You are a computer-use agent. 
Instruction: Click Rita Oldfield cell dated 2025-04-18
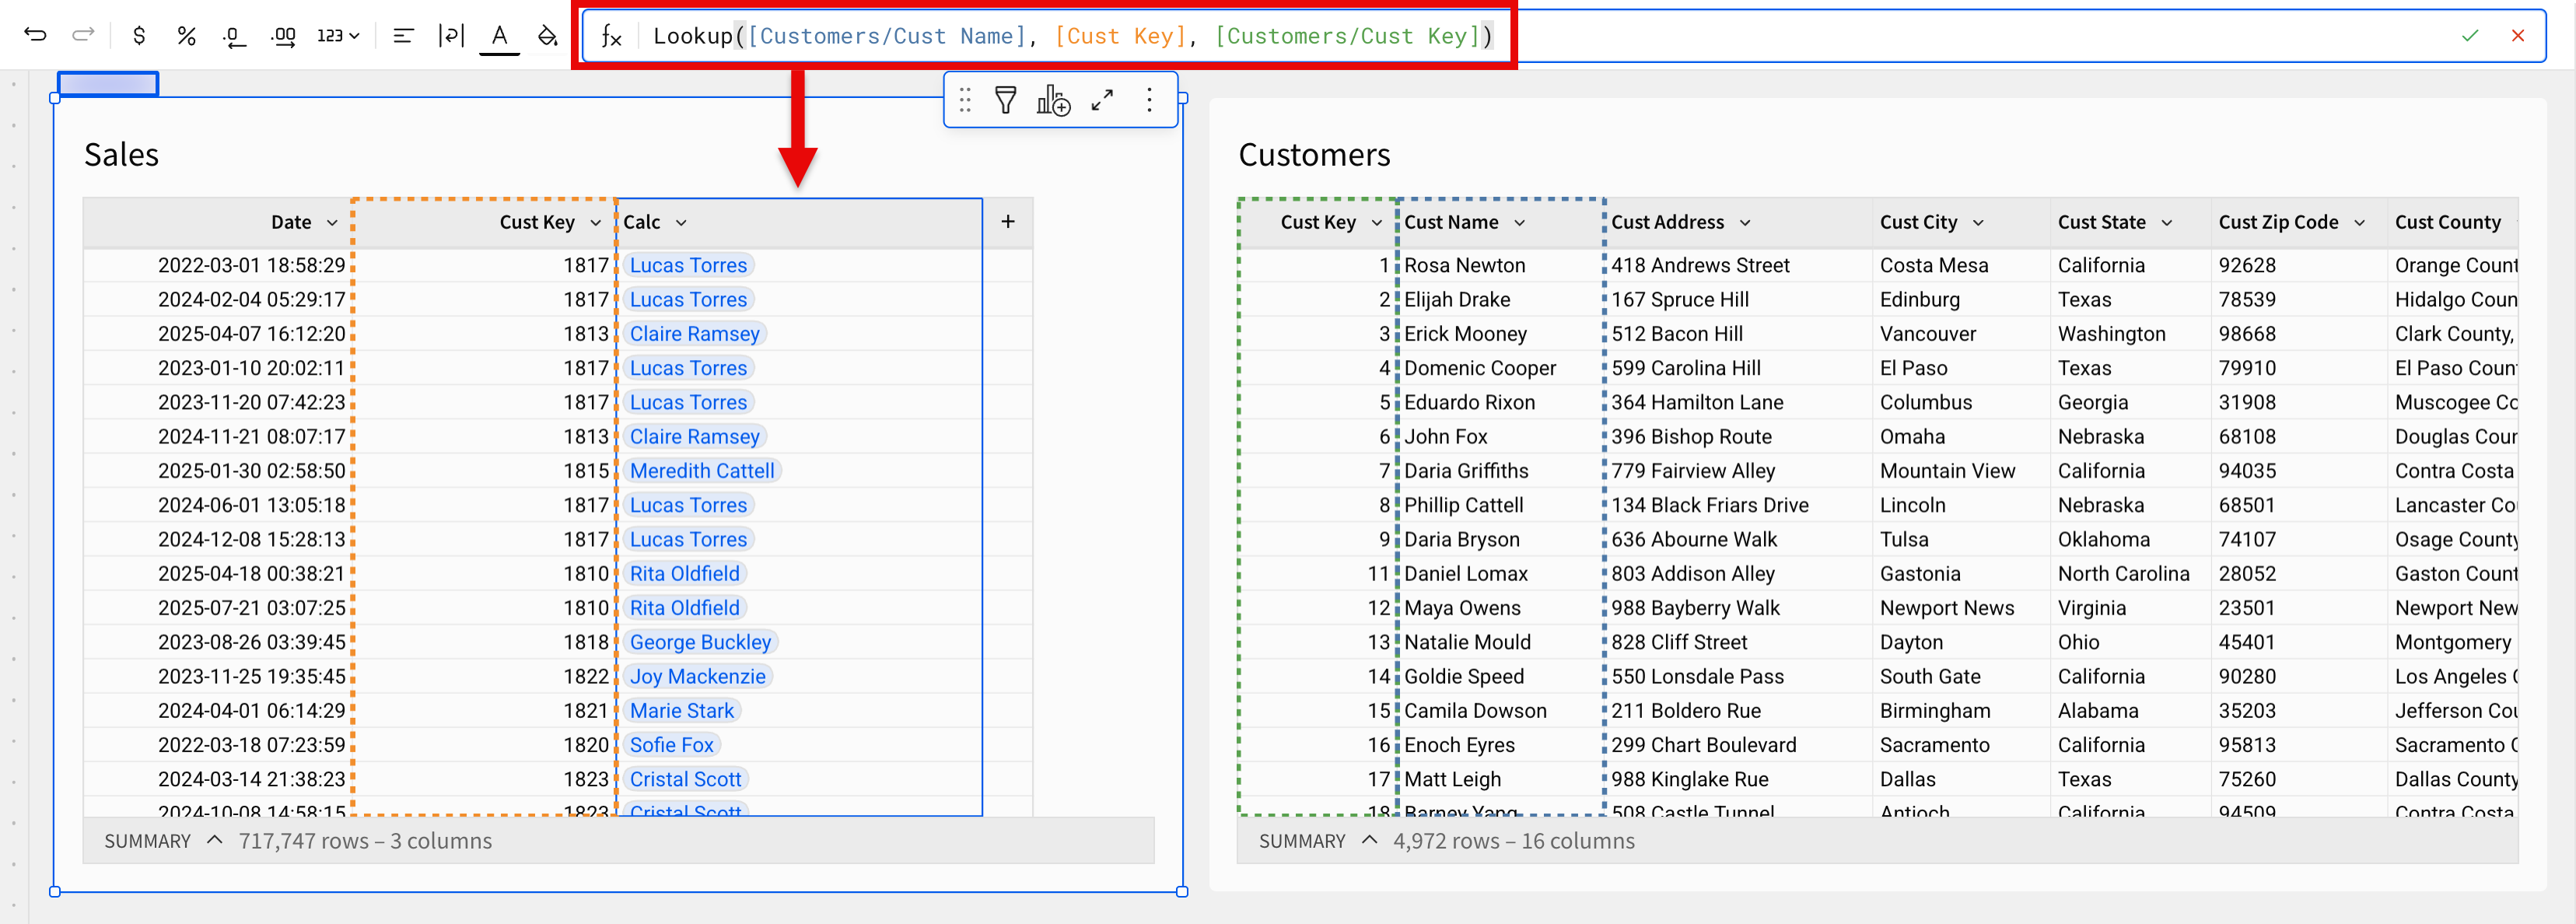(x=685, y=574)
